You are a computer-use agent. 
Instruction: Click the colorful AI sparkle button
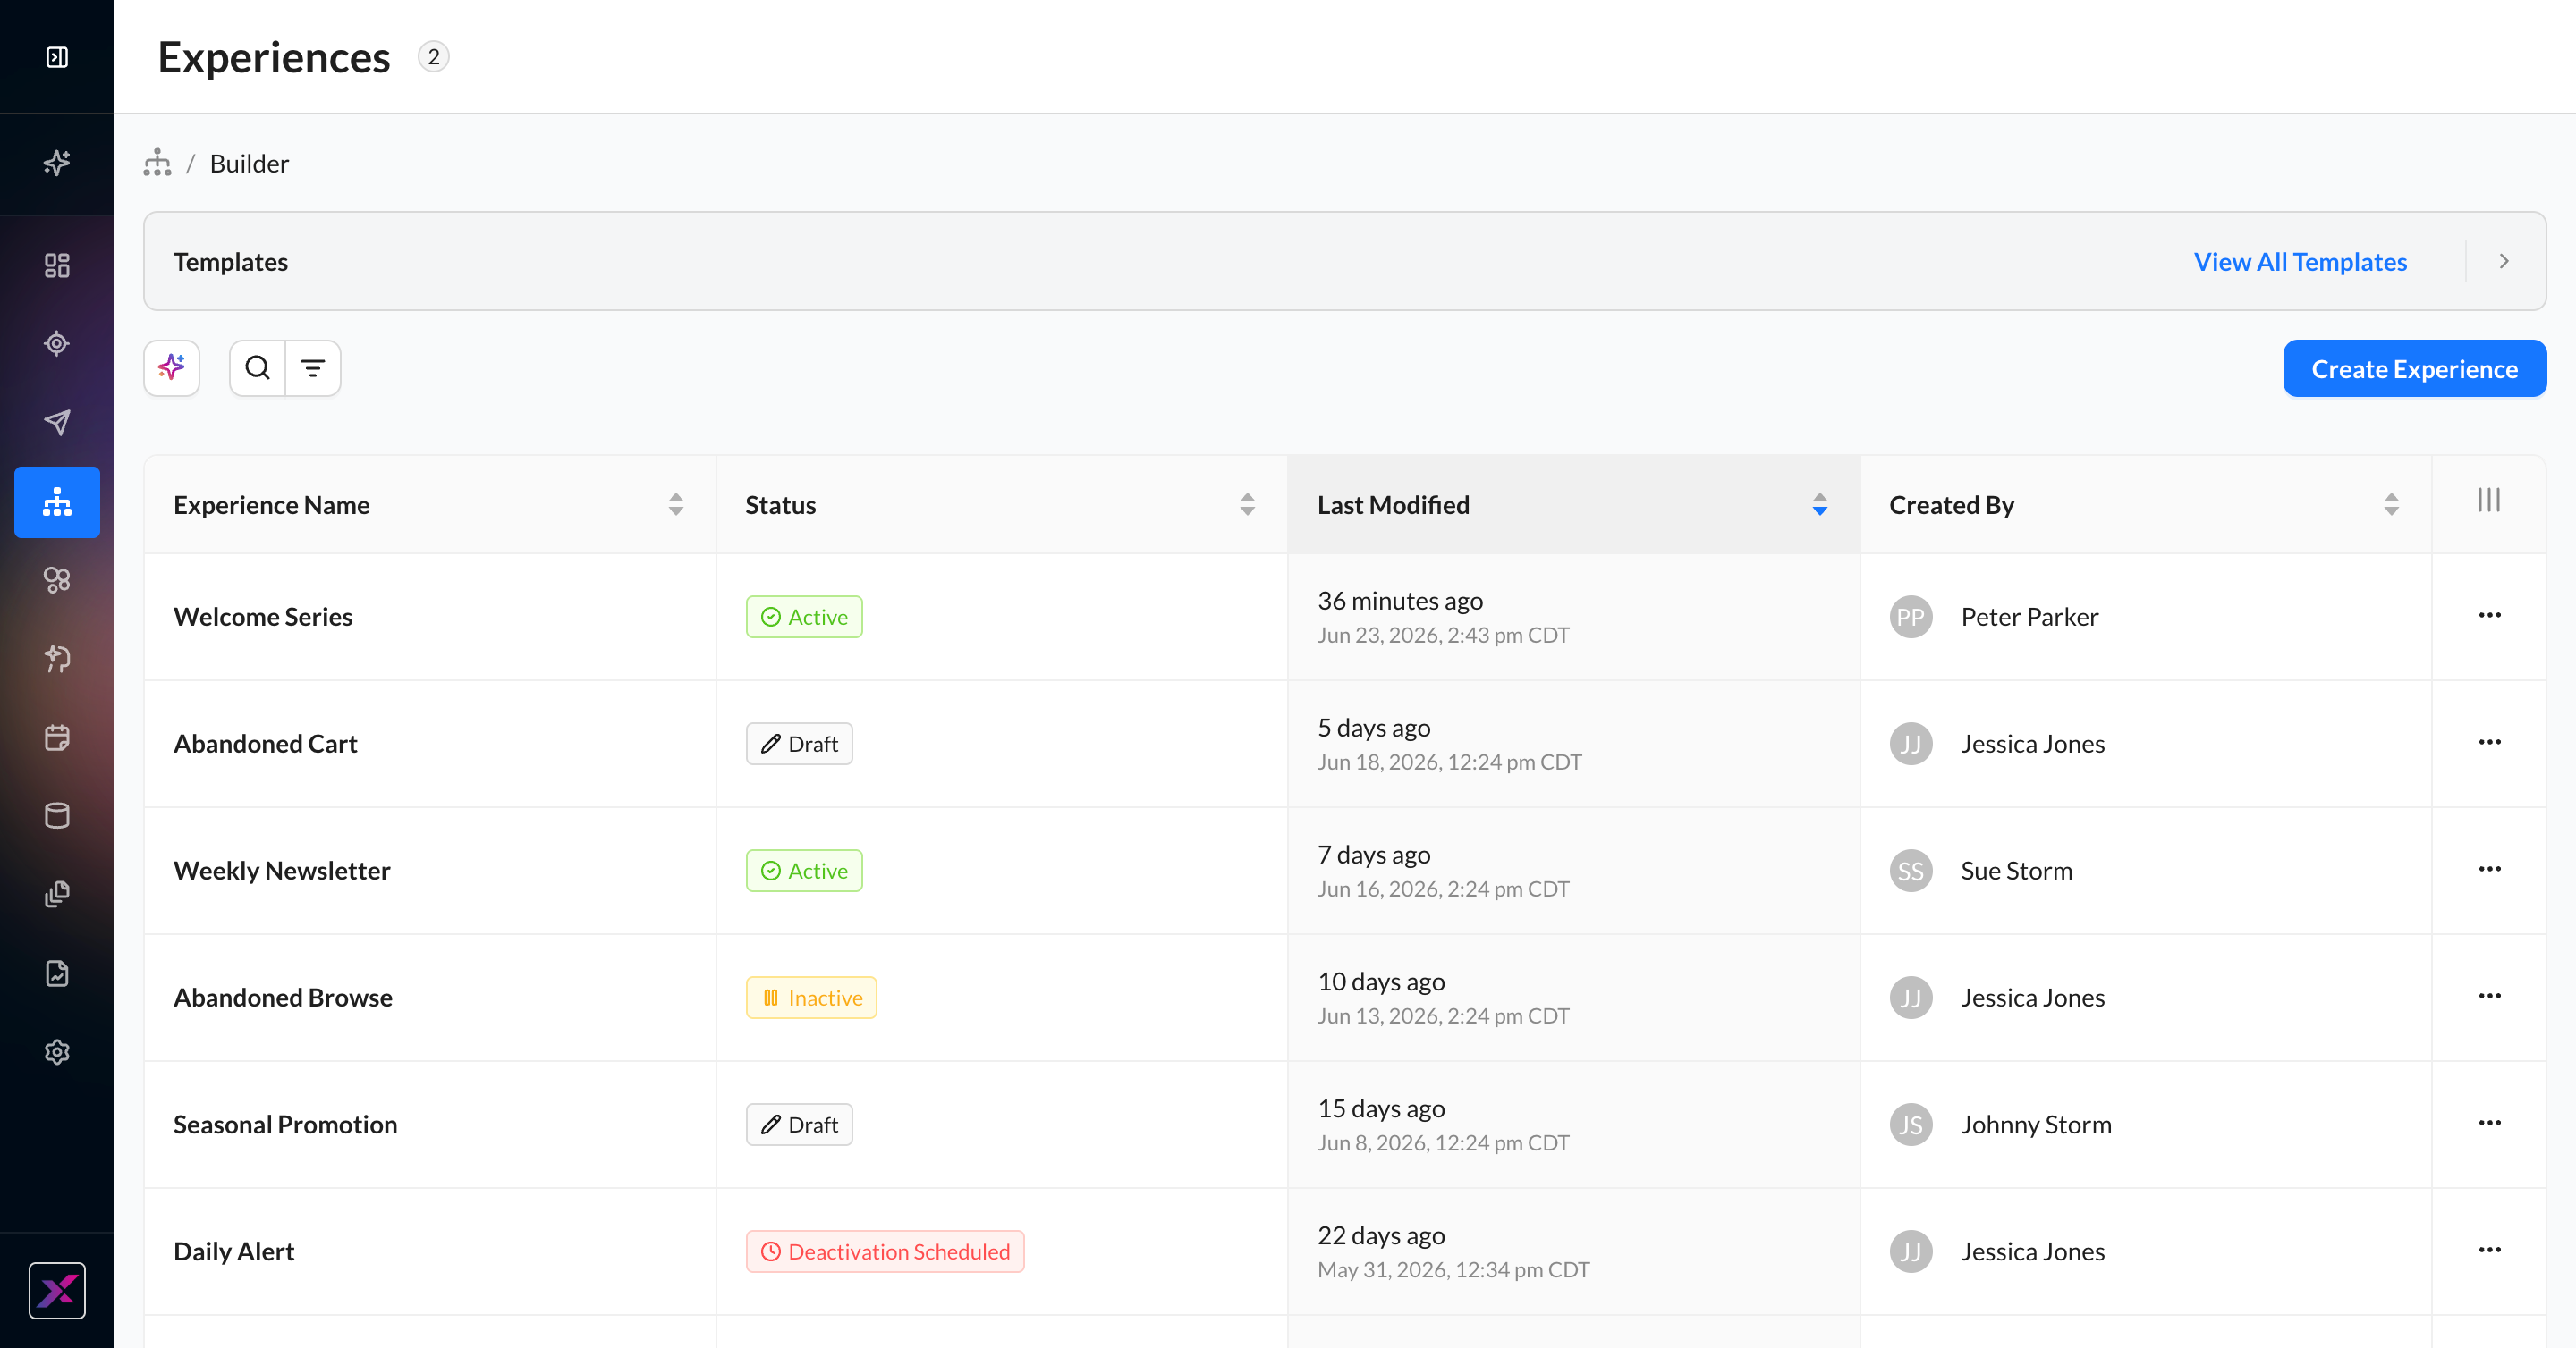[172, 368]
